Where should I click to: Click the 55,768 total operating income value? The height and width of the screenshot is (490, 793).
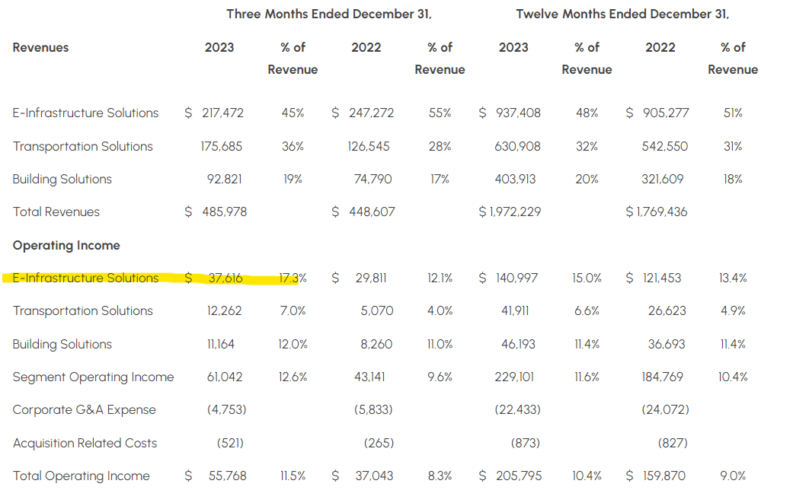click(227, 476)
